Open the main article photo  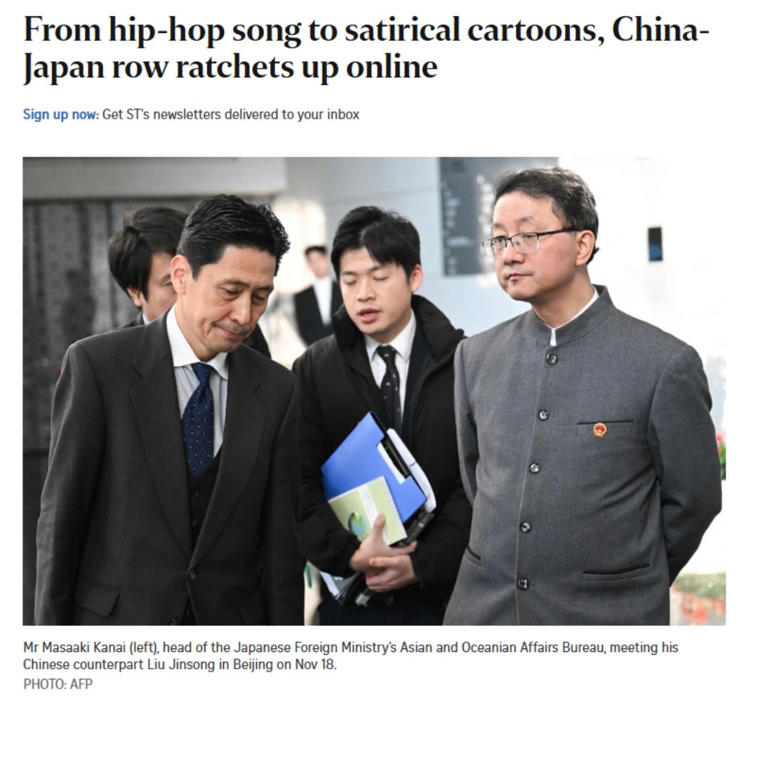[374, 391]
